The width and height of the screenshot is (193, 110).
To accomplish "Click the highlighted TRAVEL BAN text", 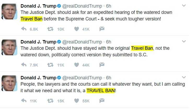I will pos(101,91).
